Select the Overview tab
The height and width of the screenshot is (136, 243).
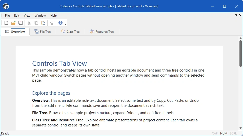click(x=15, y=32)
